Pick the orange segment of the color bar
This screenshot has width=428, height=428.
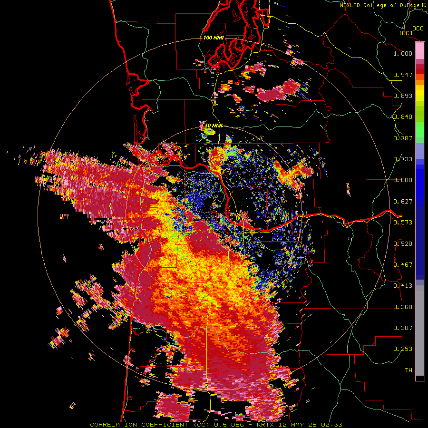[x=420, y=82]
